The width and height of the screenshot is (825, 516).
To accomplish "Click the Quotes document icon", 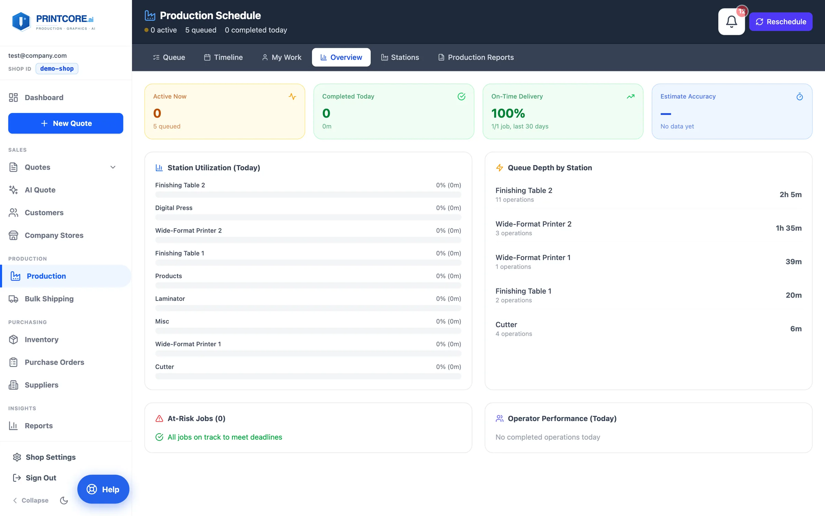I will (13, 167).
